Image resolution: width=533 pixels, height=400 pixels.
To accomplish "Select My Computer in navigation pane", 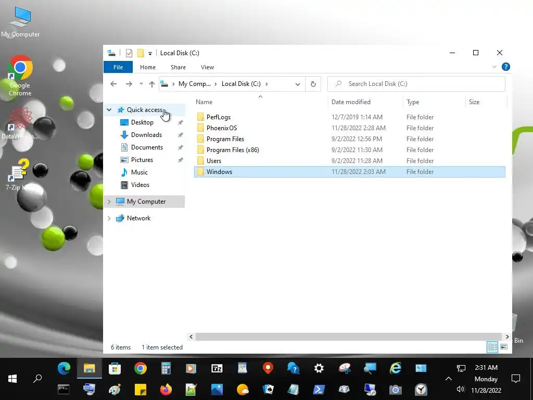I will (146, 202).
